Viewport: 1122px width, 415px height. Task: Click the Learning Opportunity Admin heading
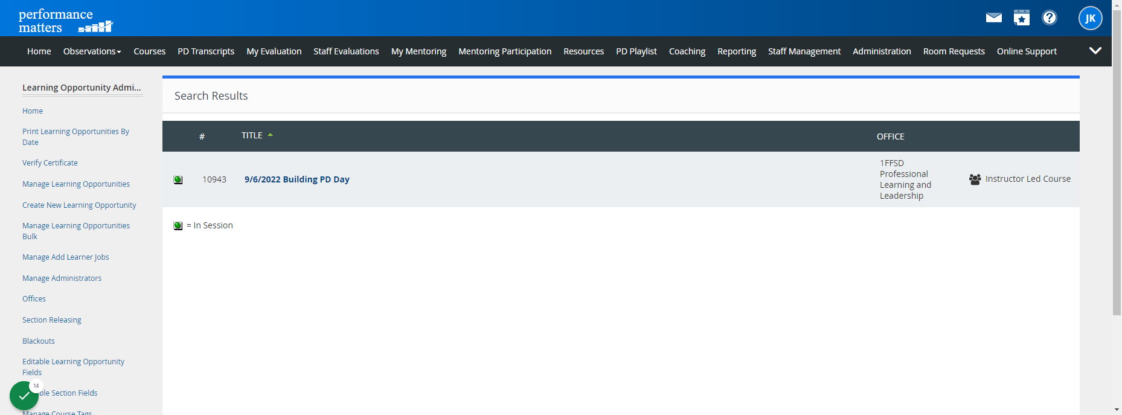click(x=82, y=88)
